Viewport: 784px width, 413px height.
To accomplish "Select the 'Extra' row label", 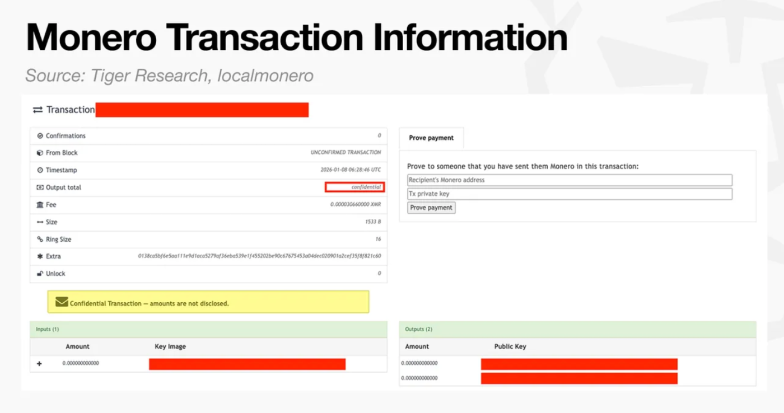I will 53,256.
